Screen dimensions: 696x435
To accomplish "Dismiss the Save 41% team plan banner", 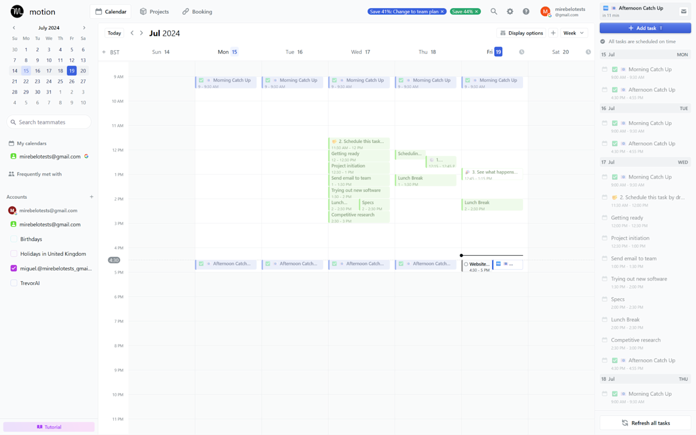I will tap(442, 11).
